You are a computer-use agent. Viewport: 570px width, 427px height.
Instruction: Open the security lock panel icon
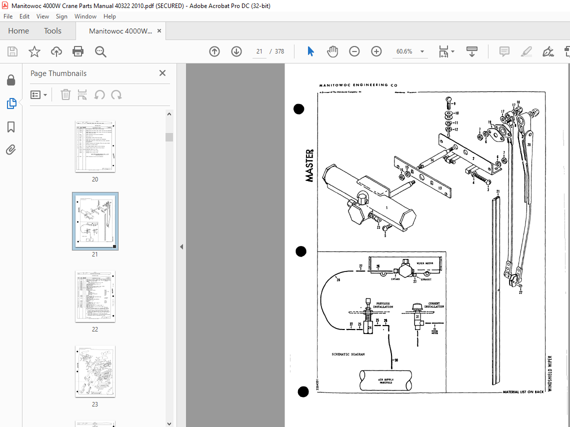point(11,80)
